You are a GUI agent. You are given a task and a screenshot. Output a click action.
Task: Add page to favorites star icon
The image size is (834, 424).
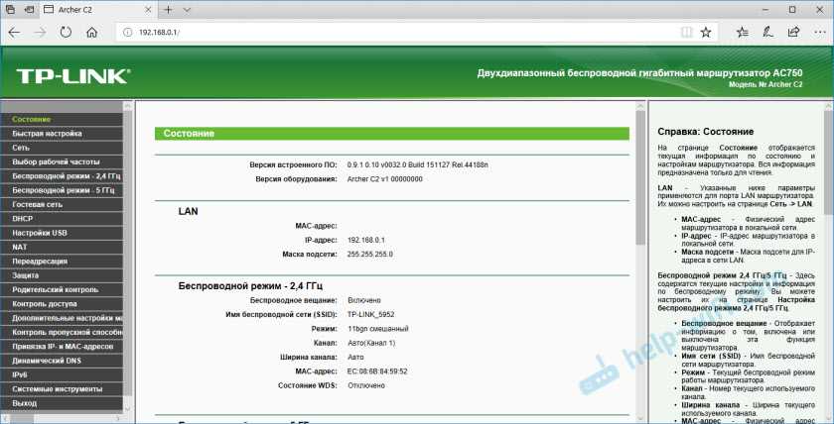[x=706, y=33]
